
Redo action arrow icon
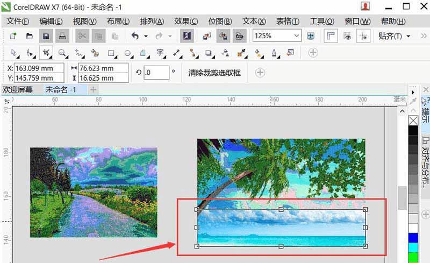pyautogui.click(x=159, y=36)
